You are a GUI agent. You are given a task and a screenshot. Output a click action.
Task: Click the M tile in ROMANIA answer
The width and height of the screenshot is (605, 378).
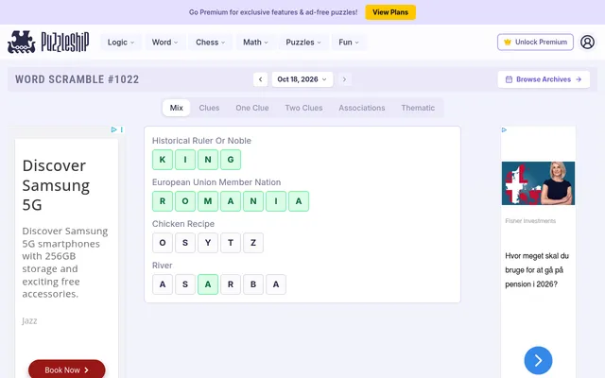coord(208,201)
